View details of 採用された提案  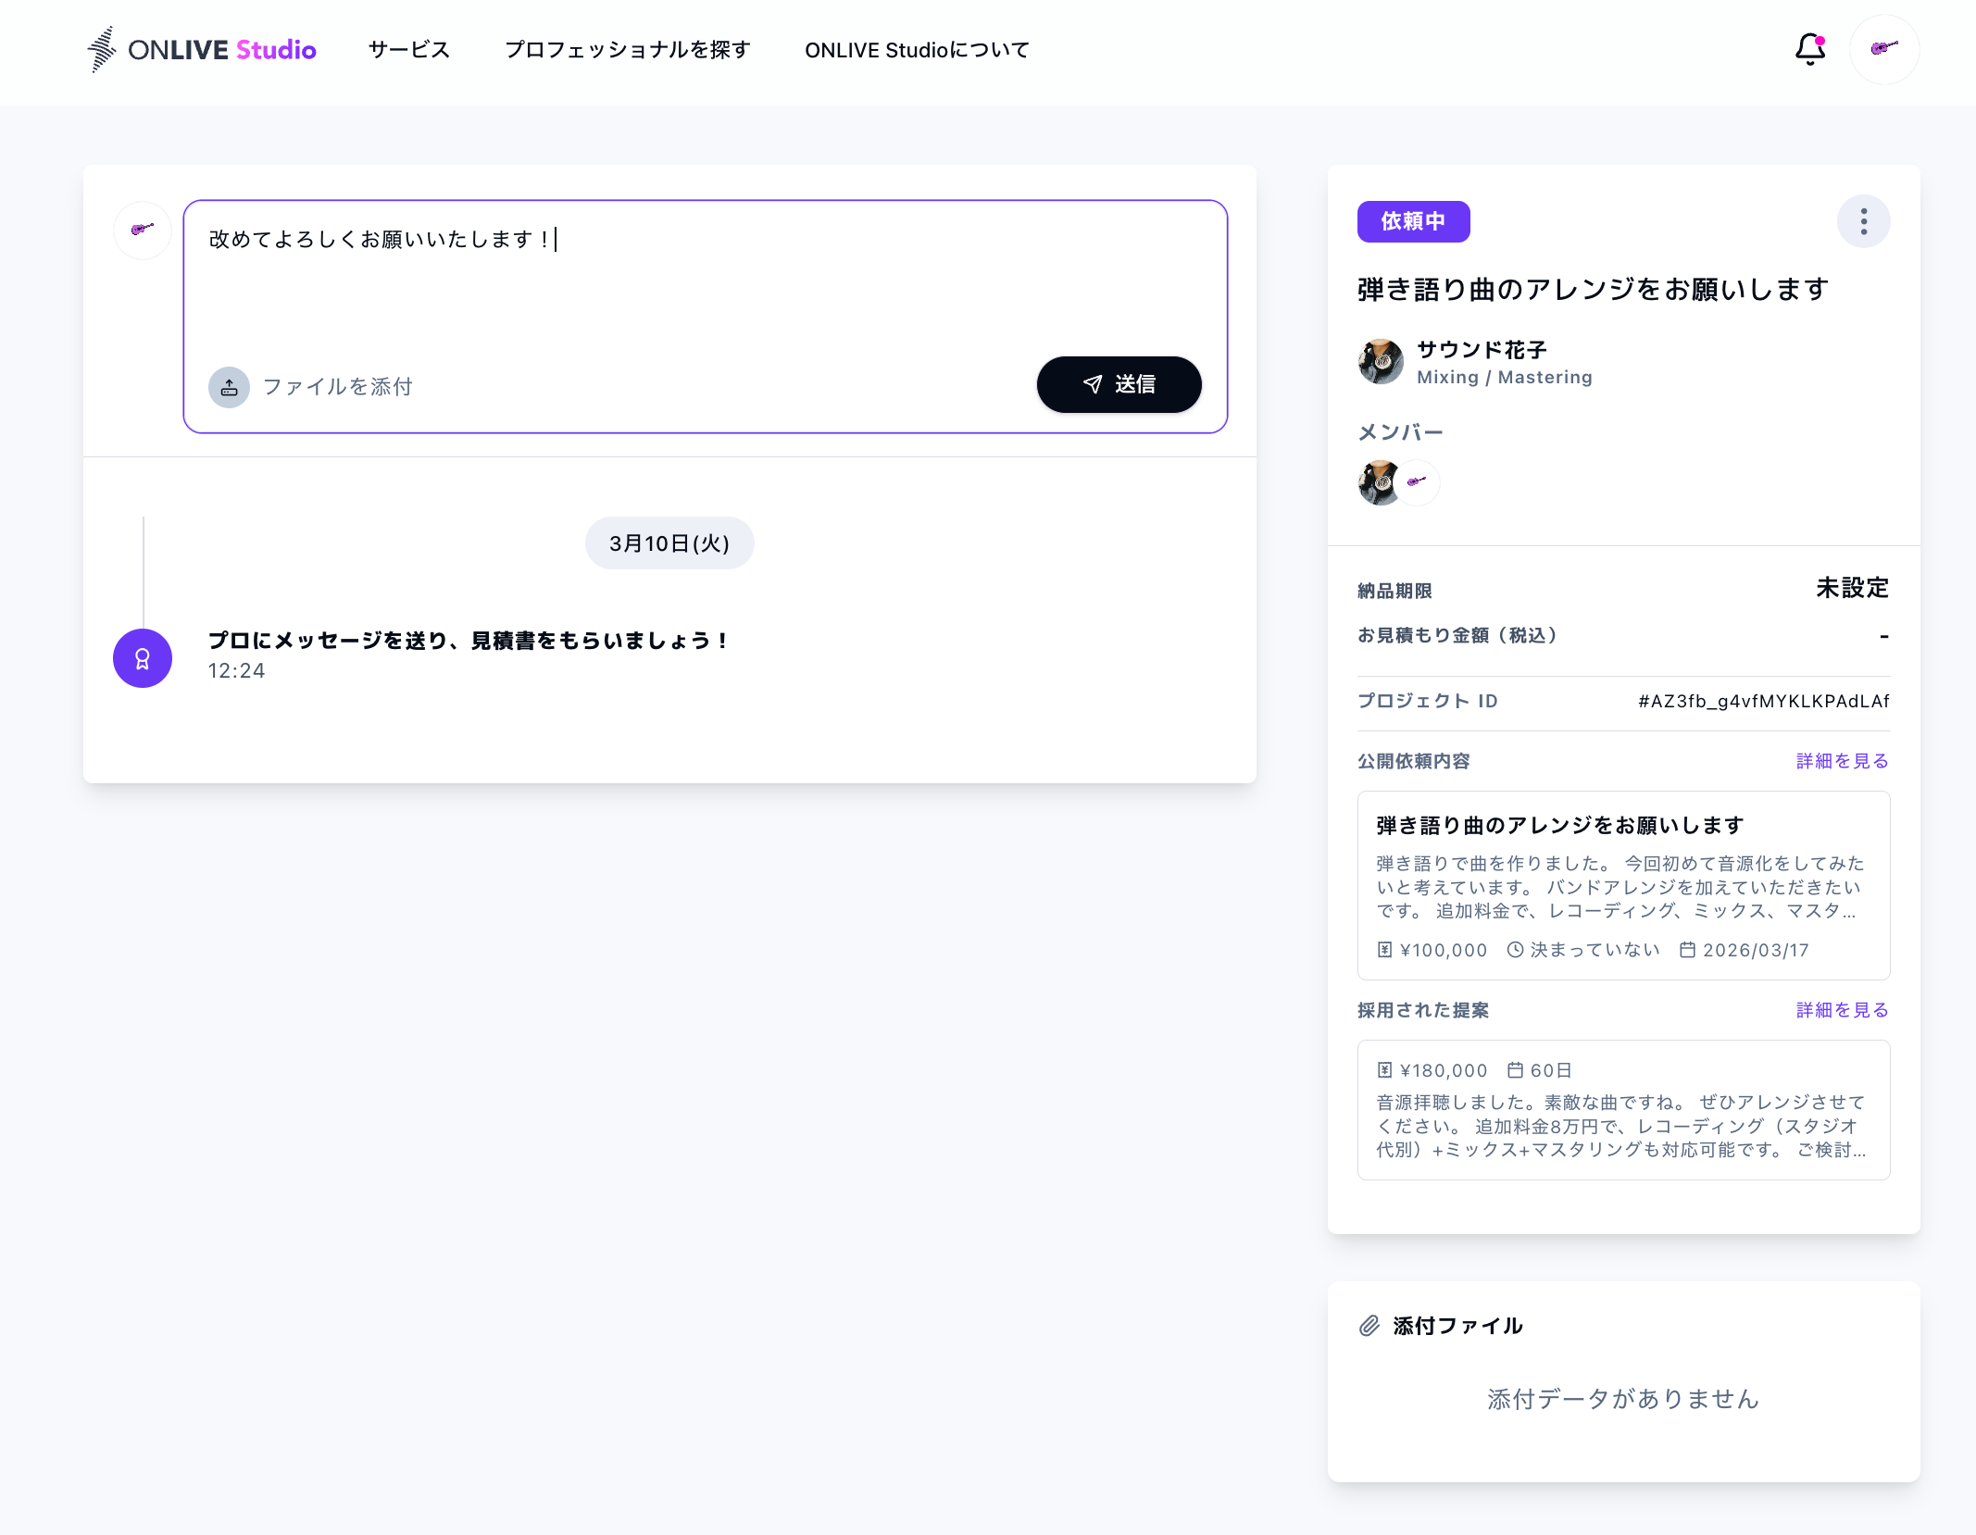tap(1842, 1010)
